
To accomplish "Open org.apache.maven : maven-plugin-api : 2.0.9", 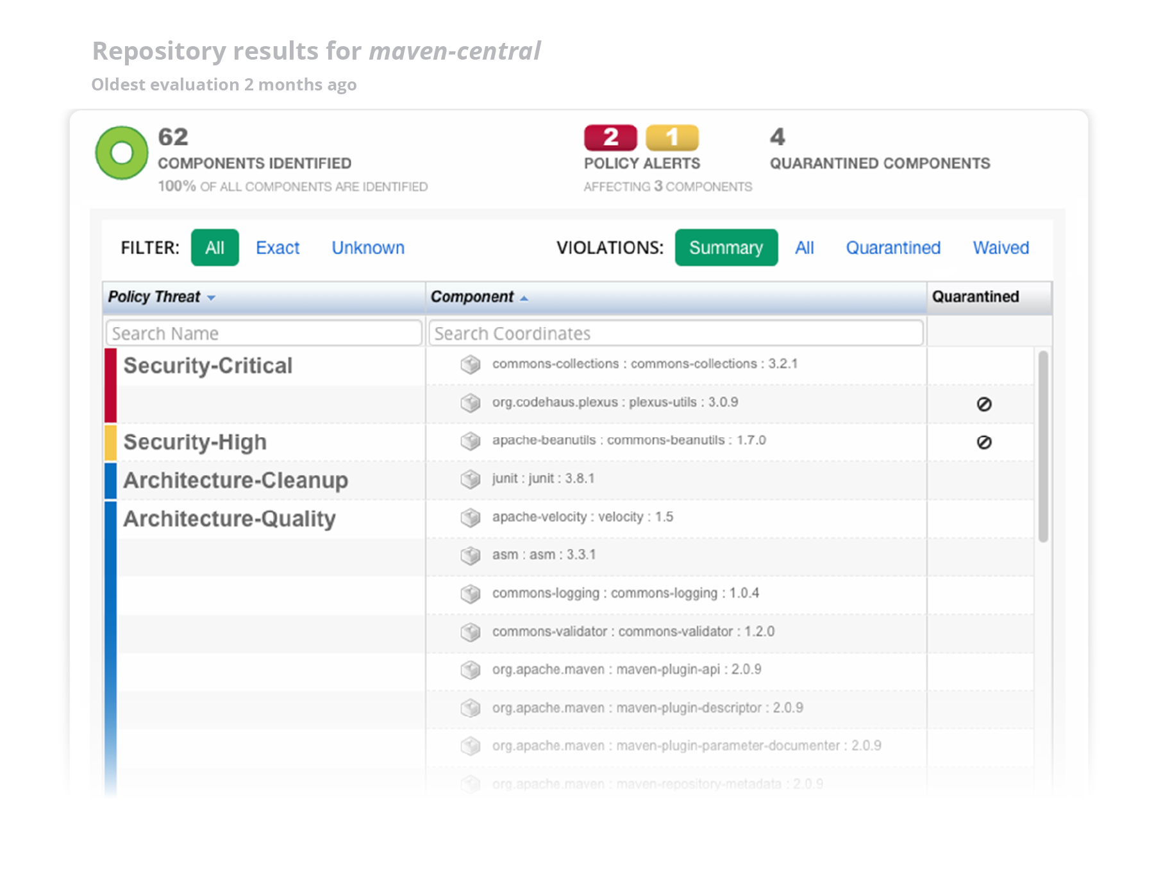I will tap(627, 669).
